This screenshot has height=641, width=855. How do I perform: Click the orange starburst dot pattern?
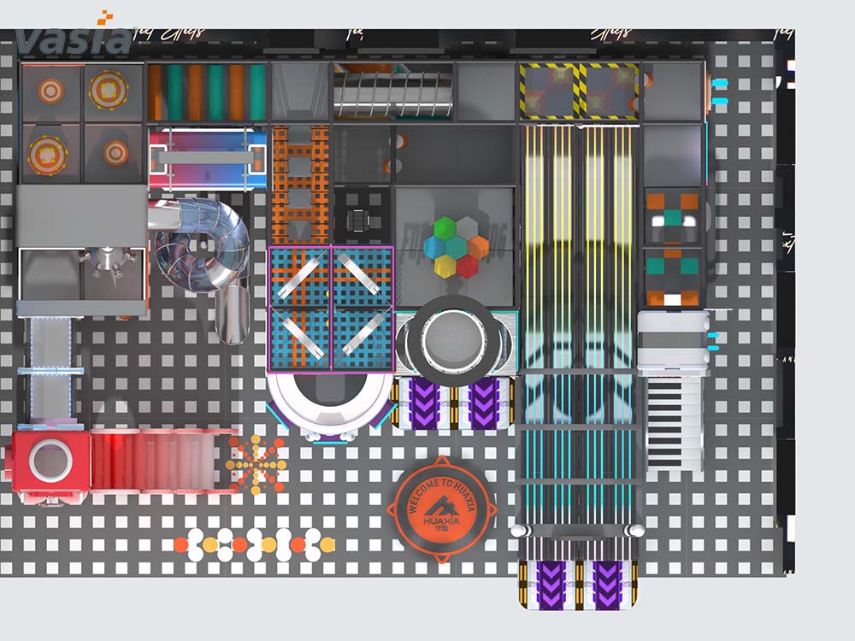tap(256, 465)
